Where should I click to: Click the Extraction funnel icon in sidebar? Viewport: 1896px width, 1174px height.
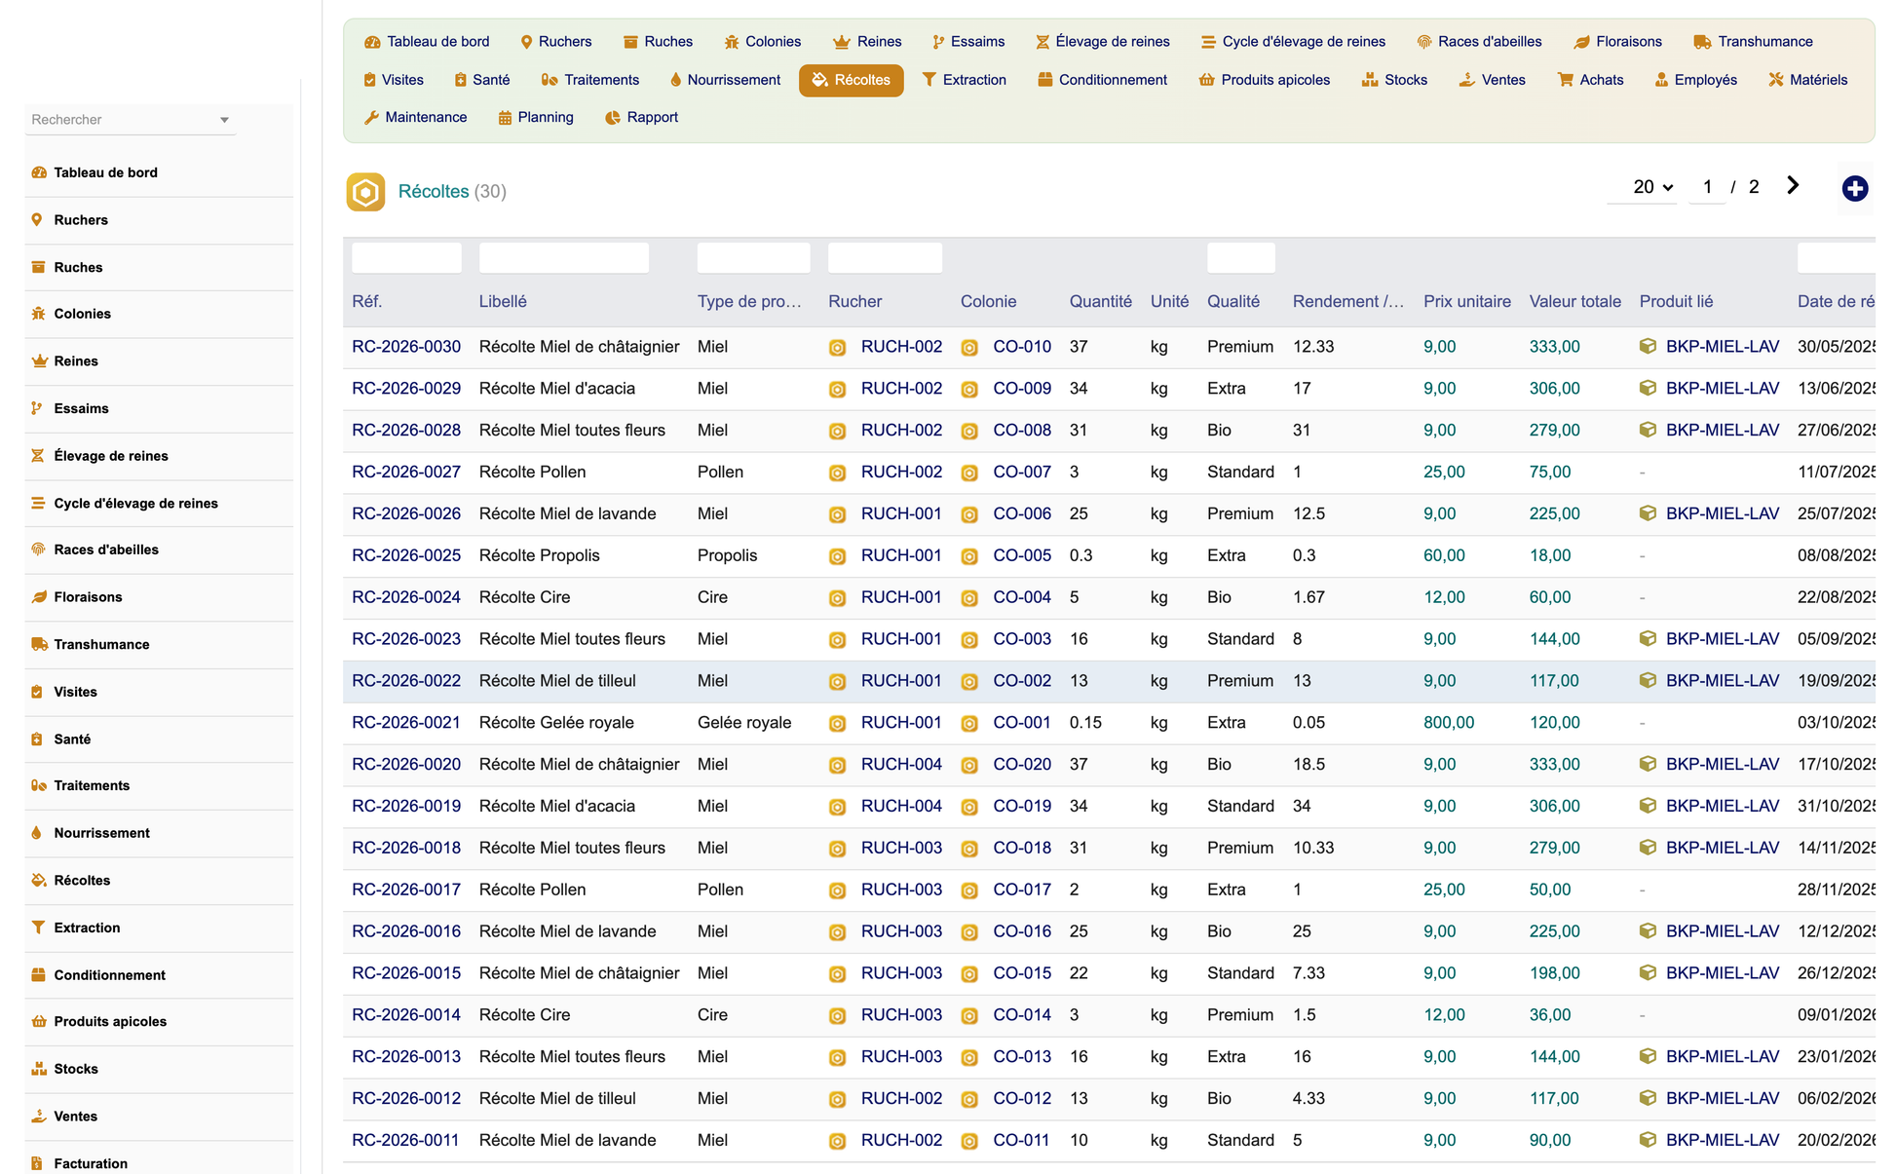point(38,928)
